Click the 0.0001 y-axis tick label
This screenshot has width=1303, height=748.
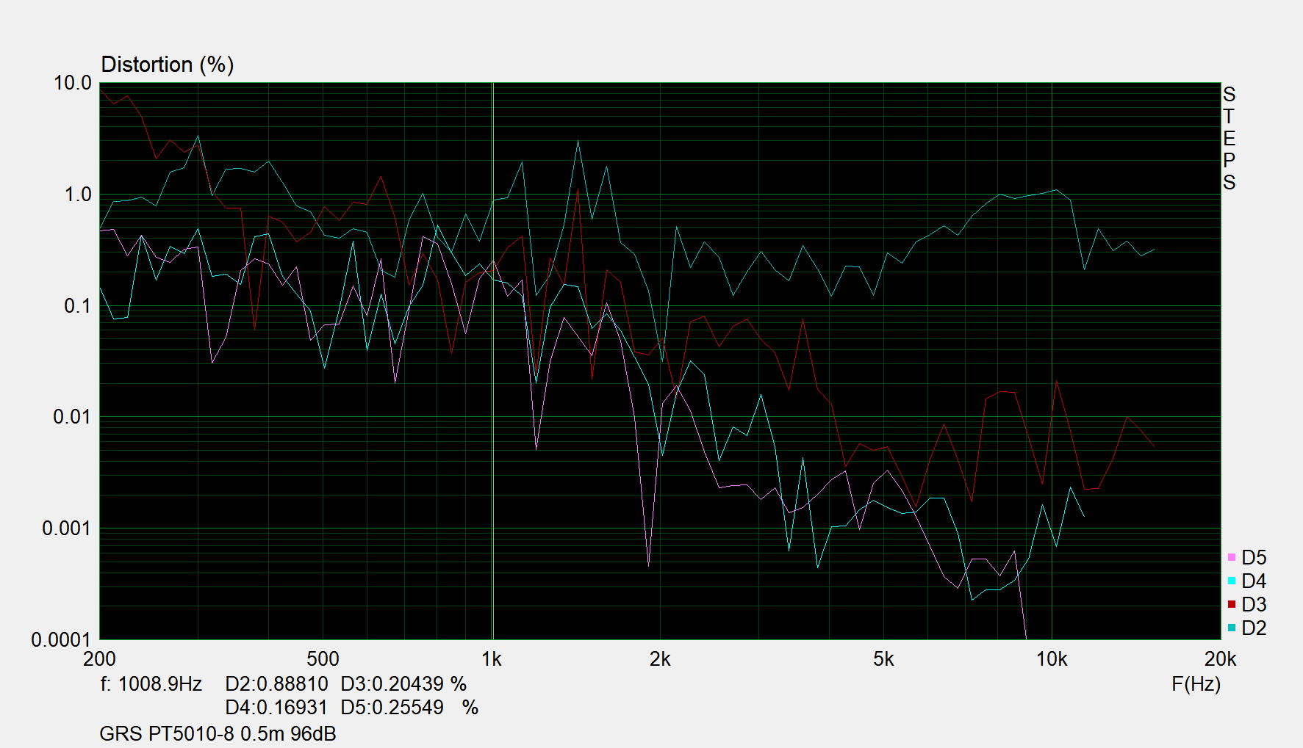click(x=61, y=640)
